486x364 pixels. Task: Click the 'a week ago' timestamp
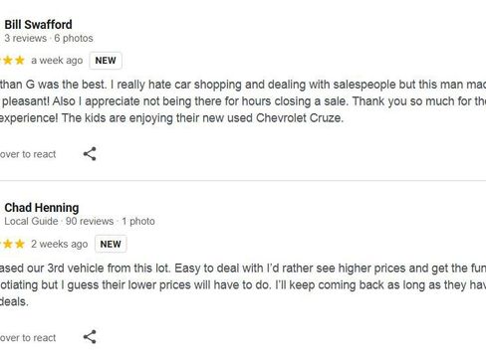click(x=57, y=61)
